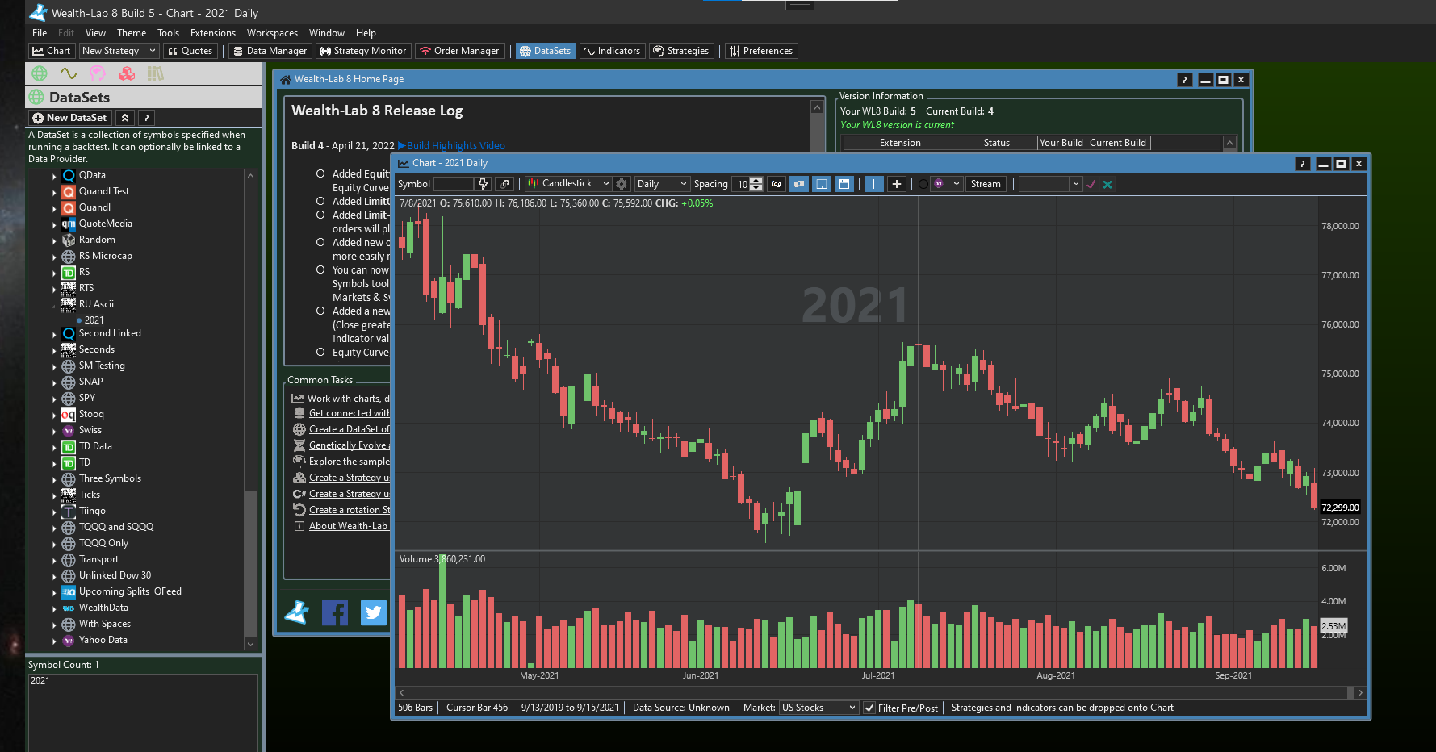Click the vertical line cursor button
Screen dimensions: 1436x752
873,184
